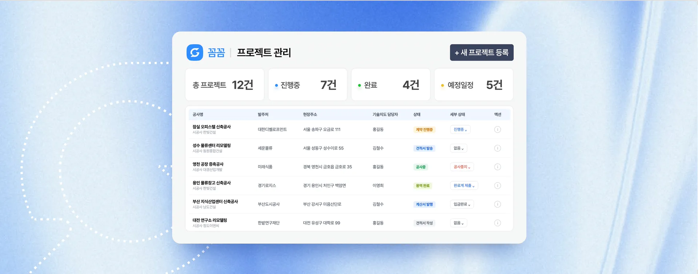Click address 서울 성동구 성수이로 55

(323, 148)
